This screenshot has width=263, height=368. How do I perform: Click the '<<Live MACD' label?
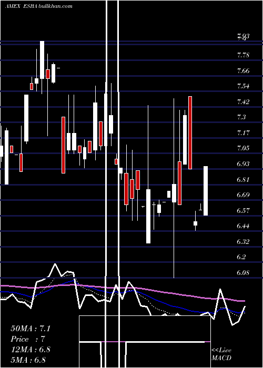(x=221, y=354)
